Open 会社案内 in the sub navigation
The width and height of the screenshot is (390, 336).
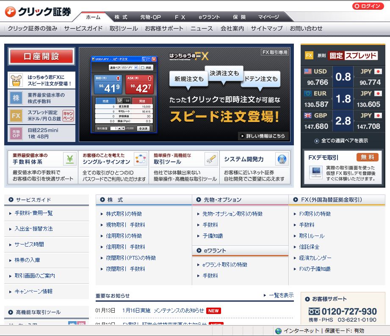pyautogui.click(x=232, y=29)
